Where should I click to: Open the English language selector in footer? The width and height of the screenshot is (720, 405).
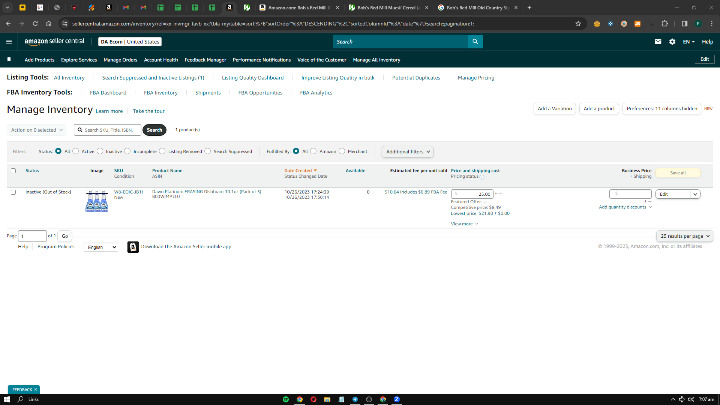pos(101,247)
